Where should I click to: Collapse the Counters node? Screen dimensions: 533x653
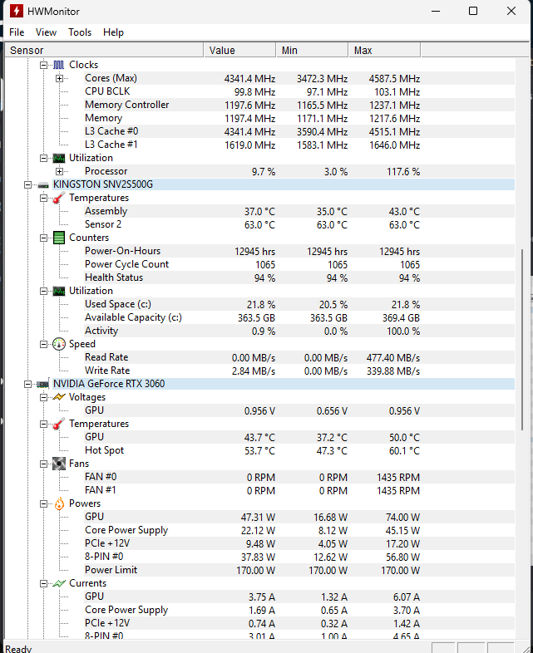coord(43,238)
